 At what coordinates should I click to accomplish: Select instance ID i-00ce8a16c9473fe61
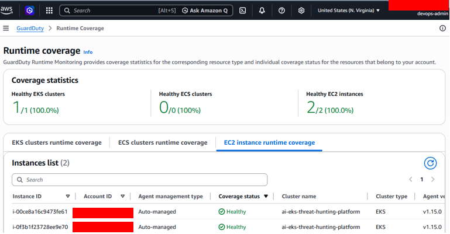pyautogui.click(x=40, y=212)
